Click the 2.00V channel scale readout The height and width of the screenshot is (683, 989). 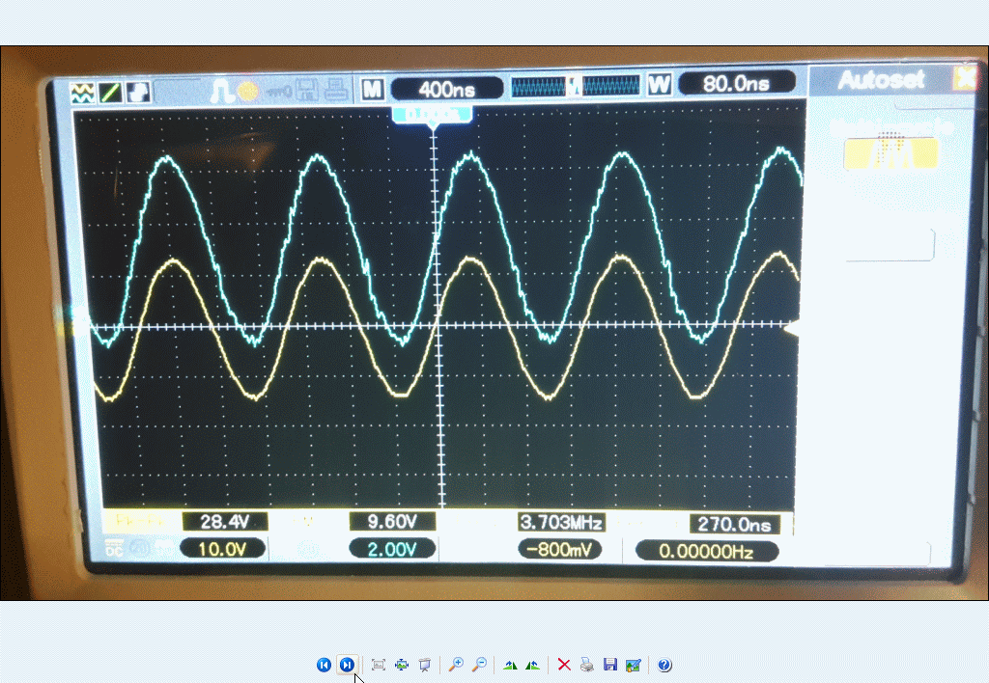[391, 550]
